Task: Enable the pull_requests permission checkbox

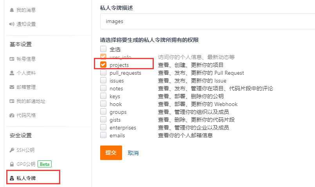Action: 103,73
